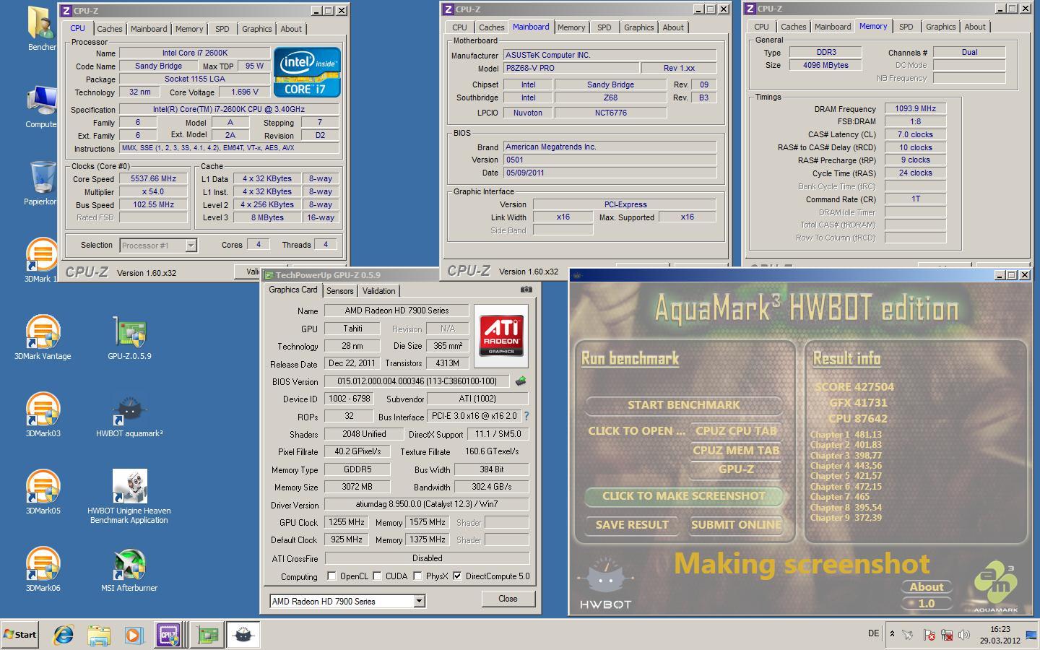
Task: Switch to GPU-Z taskbar button
Action: click(208, 635)
